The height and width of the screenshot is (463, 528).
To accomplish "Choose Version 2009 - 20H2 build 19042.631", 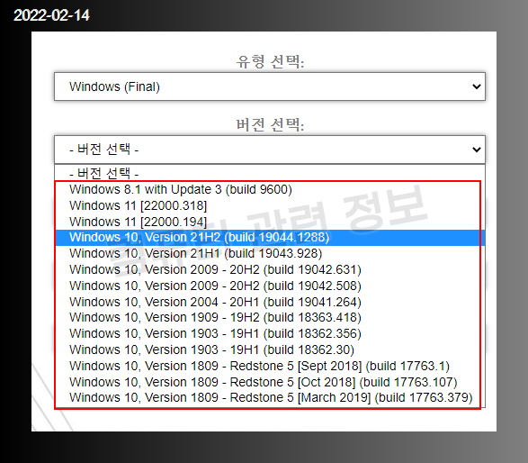I will pyautogui.click(x=269, y=269).
